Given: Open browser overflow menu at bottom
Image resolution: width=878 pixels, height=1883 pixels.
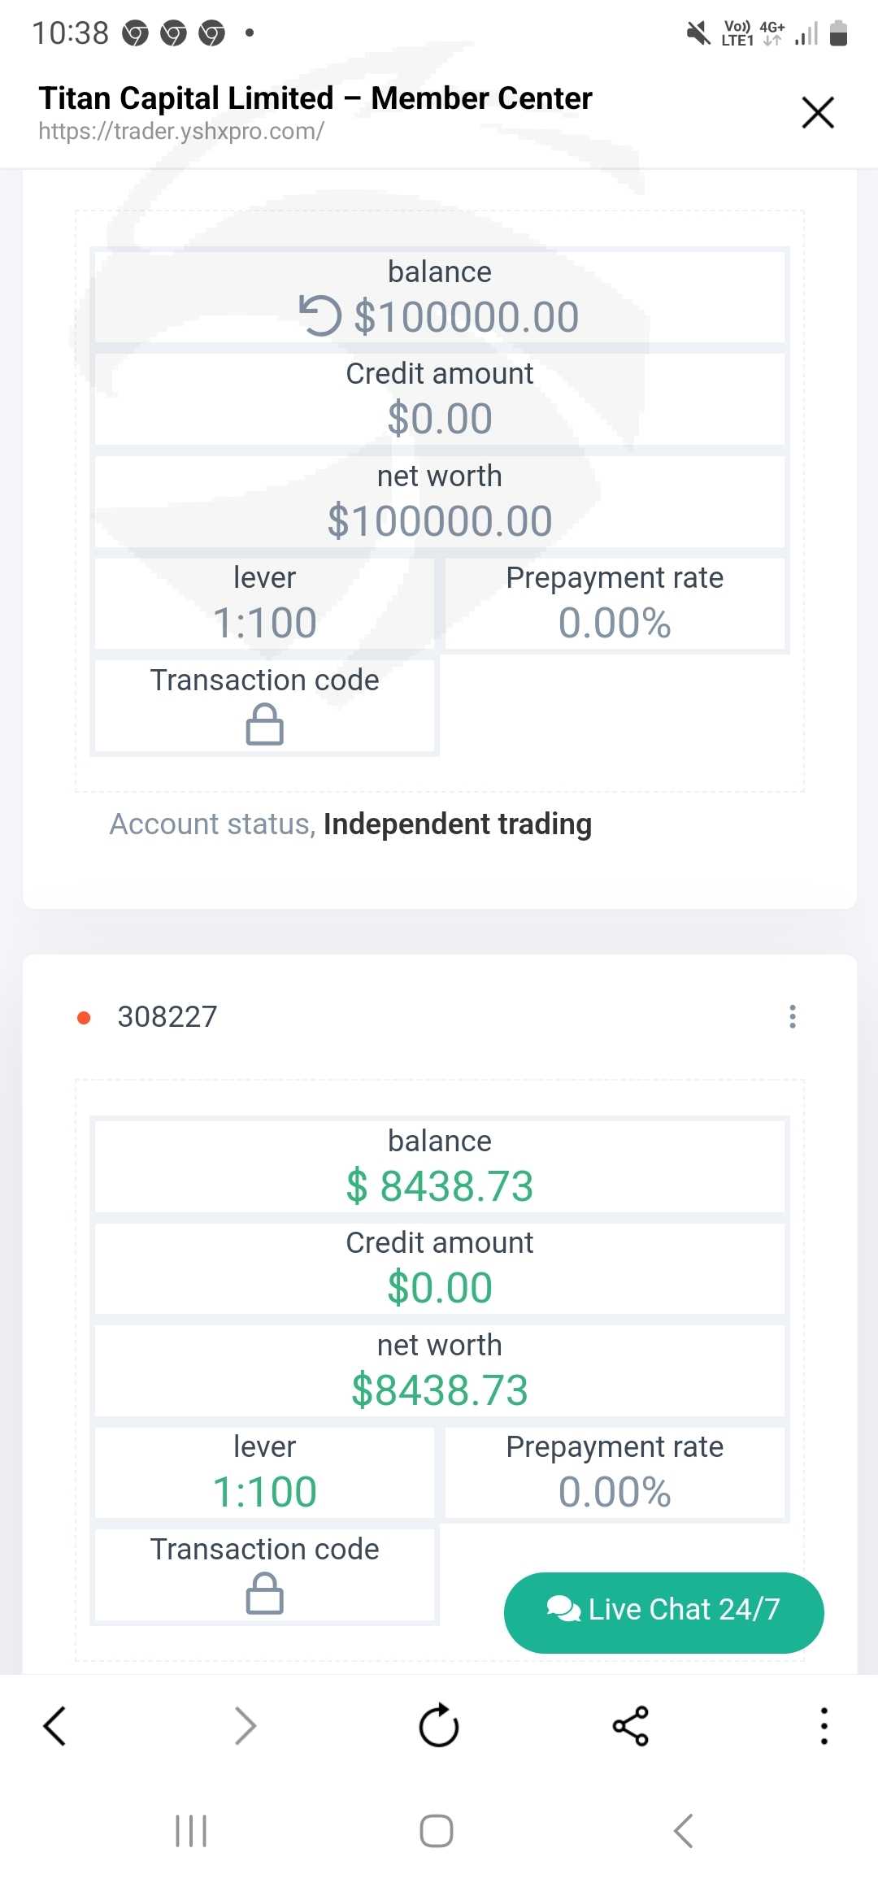Looking at the screenshot, I should coord(824,1726).
